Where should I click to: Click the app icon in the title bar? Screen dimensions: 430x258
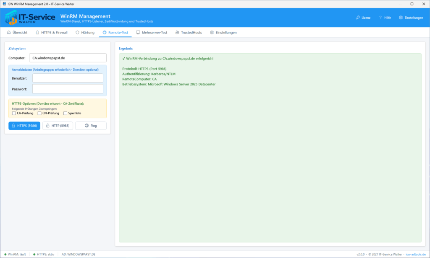(4, 4)
